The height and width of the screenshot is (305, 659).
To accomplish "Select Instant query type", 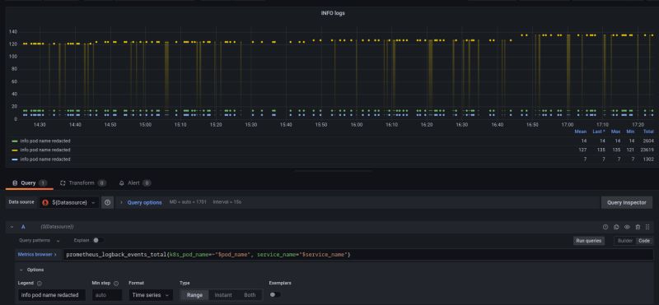I will pos(223,295).
